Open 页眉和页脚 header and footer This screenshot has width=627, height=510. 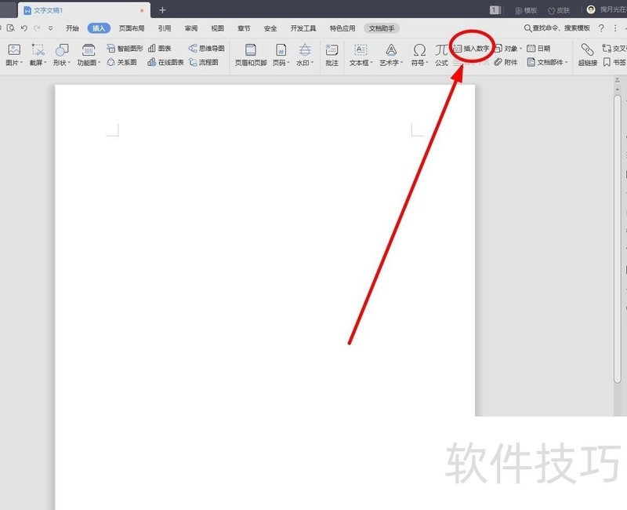[251, 54]
